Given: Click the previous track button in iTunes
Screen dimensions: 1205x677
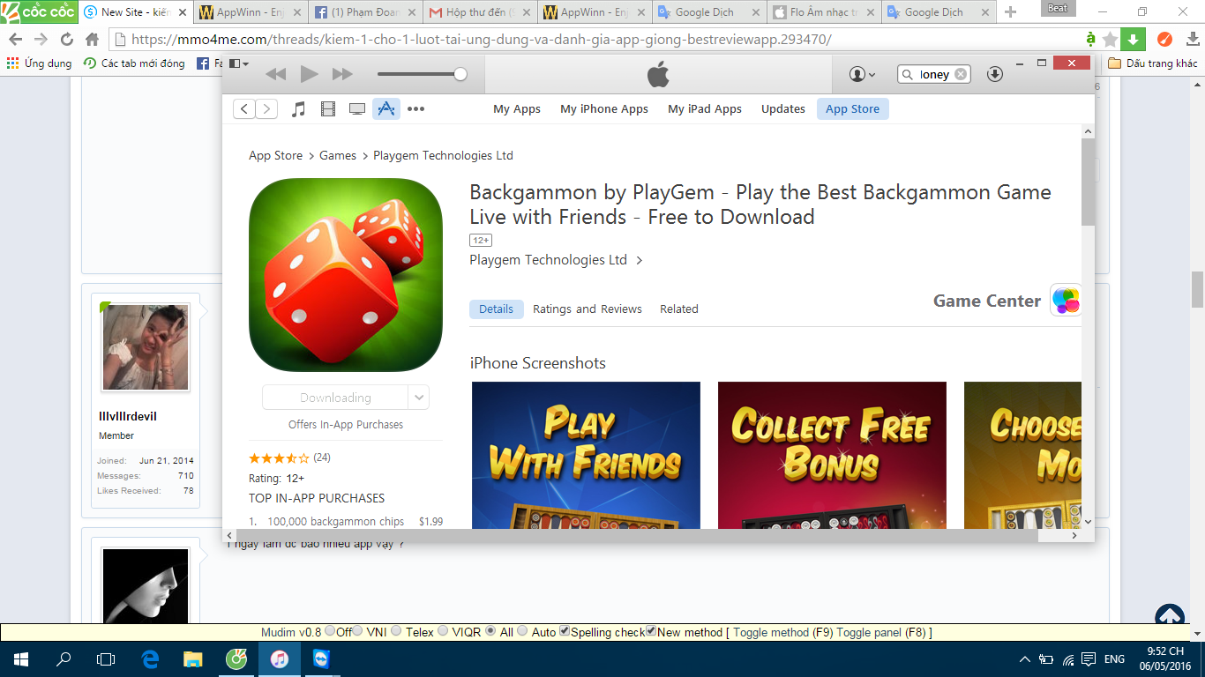Looking at the screenshot, I should (x=276, y=75).
